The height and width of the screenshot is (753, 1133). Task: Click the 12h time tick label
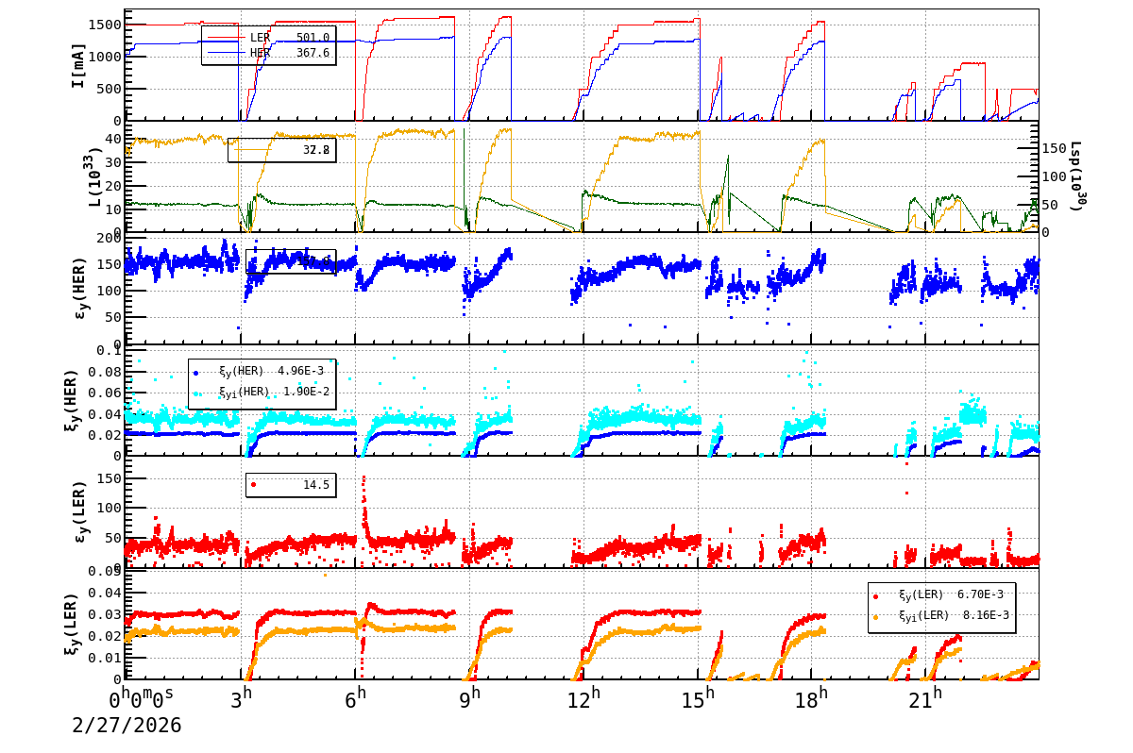(585, 699)
